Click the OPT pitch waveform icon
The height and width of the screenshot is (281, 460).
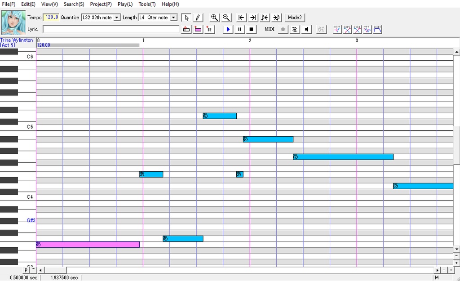click(x=367, y=29)
